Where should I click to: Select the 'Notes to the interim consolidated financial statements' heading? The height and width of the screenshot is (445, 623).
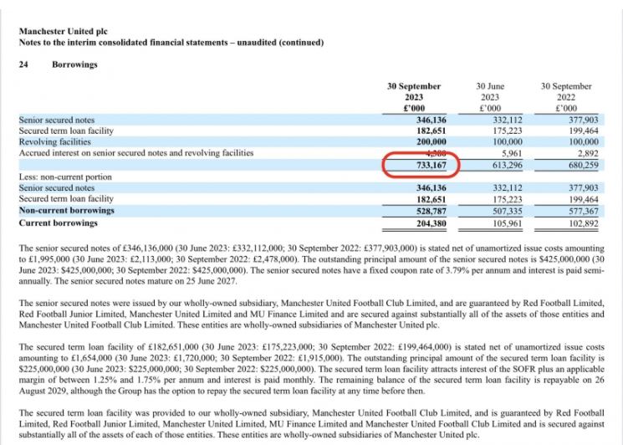(171, 43)
